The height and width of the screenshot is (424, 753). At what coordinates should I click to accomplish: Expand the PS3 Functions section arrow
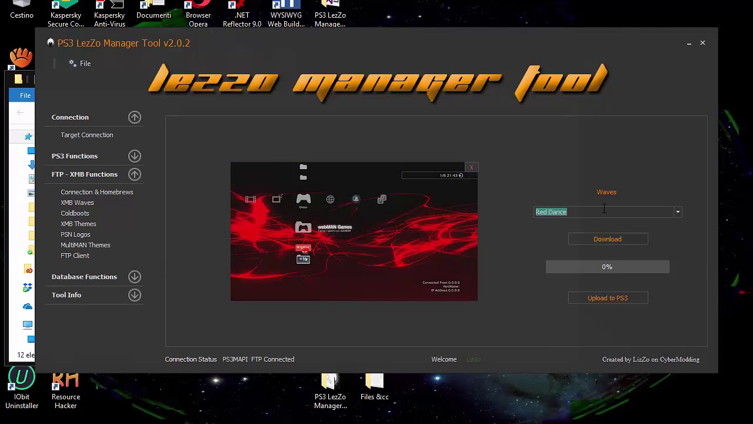(x=135, y=156)
